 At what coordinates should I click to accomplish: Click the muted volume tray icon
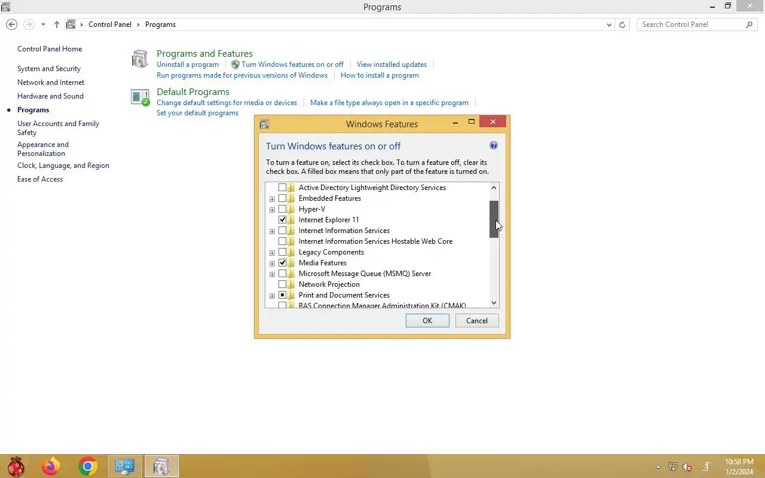click(x=687, y=467)
